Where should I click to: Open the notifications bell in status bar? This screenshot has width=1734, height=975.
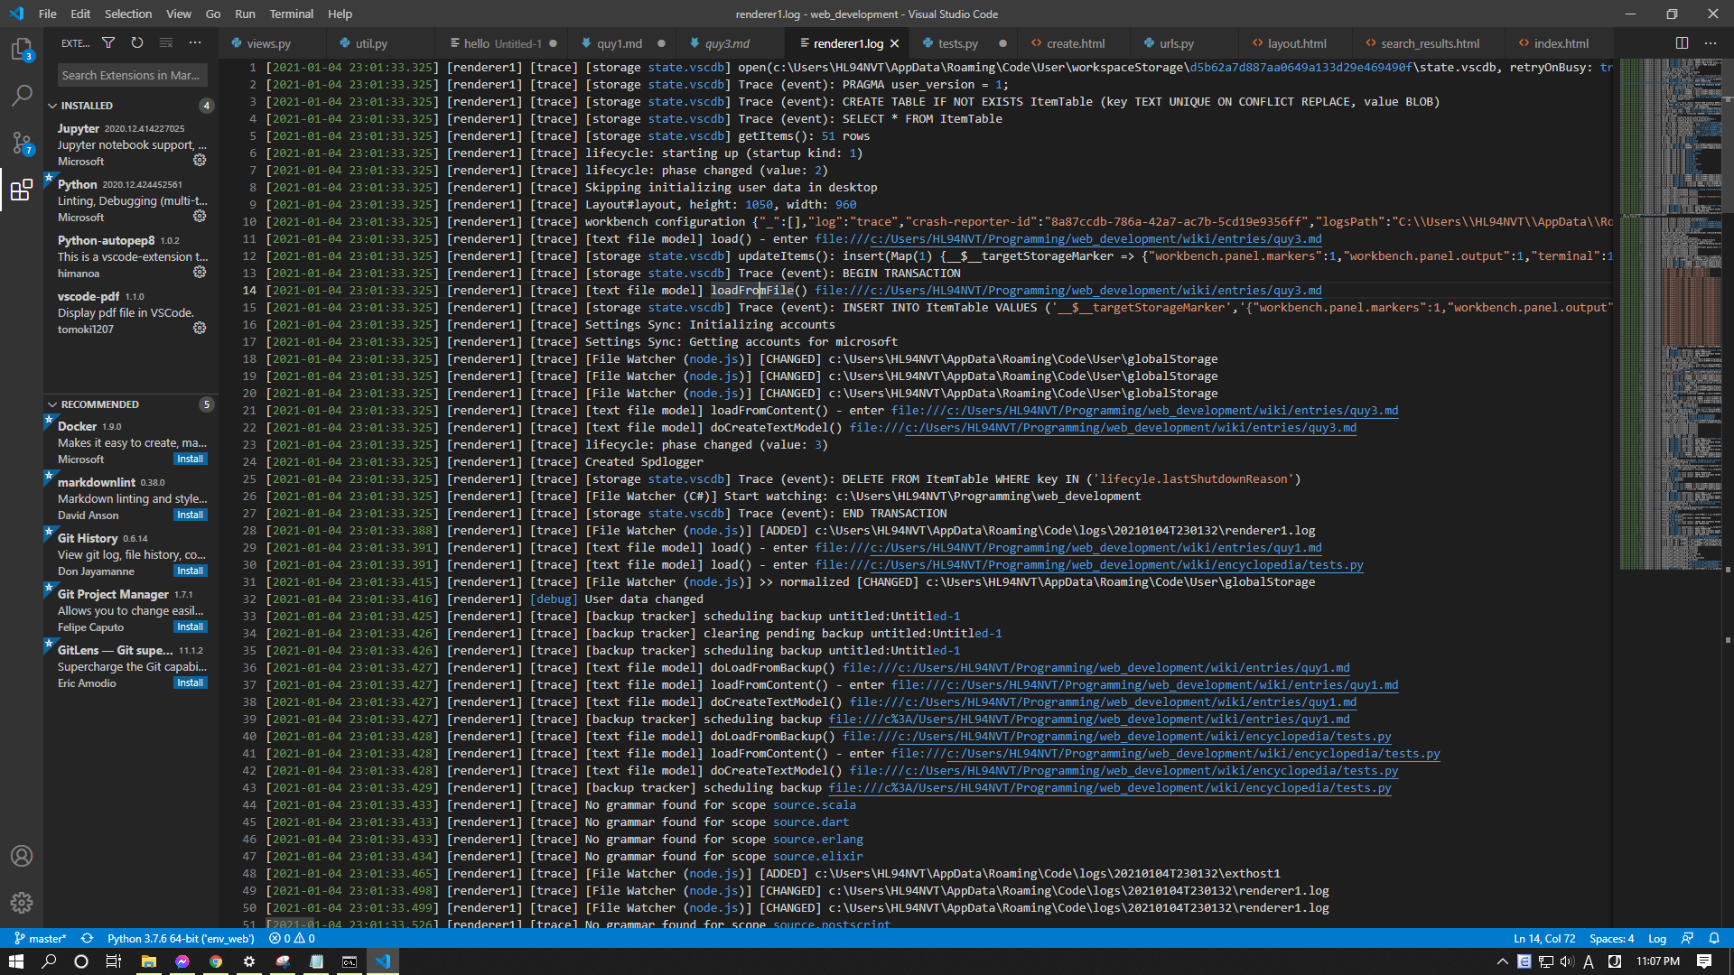[x=1713, y=938]
